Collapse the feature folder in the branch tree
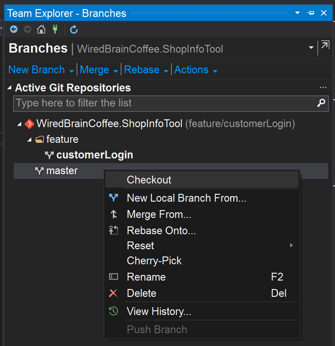This screenshot has width=335, height=346. [29, 139]
